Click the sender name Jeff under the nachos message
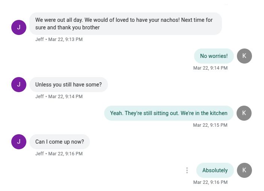The width and height of the screenshot is (264, 191). 39,39
